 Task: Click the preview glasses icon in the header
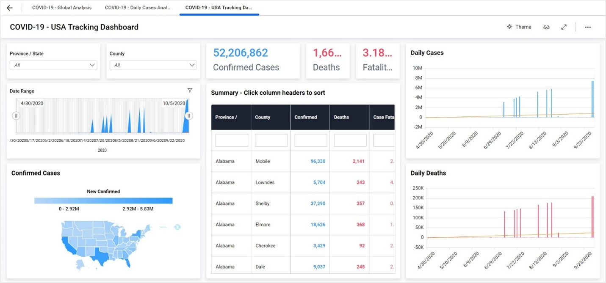[x=546, y=27]
